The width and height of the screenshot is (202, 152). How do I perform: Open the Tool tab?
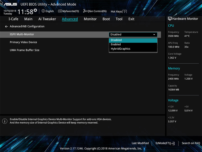[119, 19]
